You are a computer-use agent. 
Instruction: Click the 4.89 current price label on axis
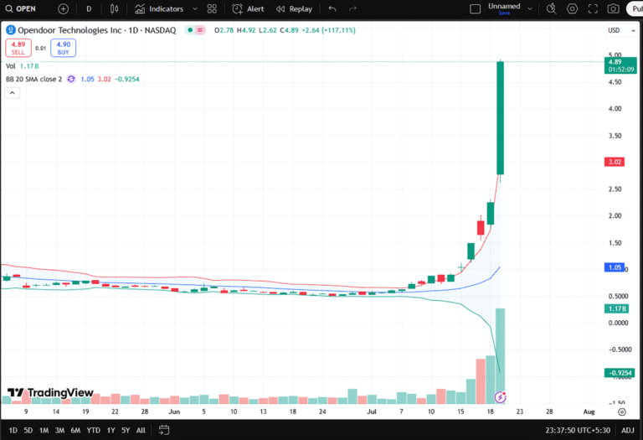point(620,65)
